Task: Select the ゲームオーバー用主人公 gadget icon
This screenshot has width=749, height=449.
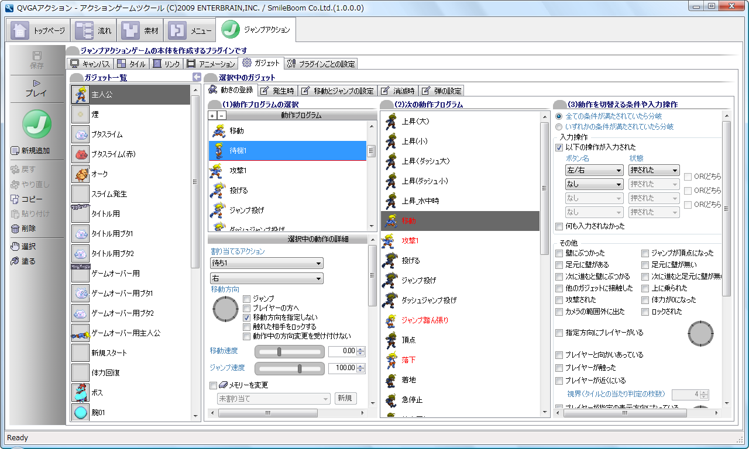Action: pos(80,333)
